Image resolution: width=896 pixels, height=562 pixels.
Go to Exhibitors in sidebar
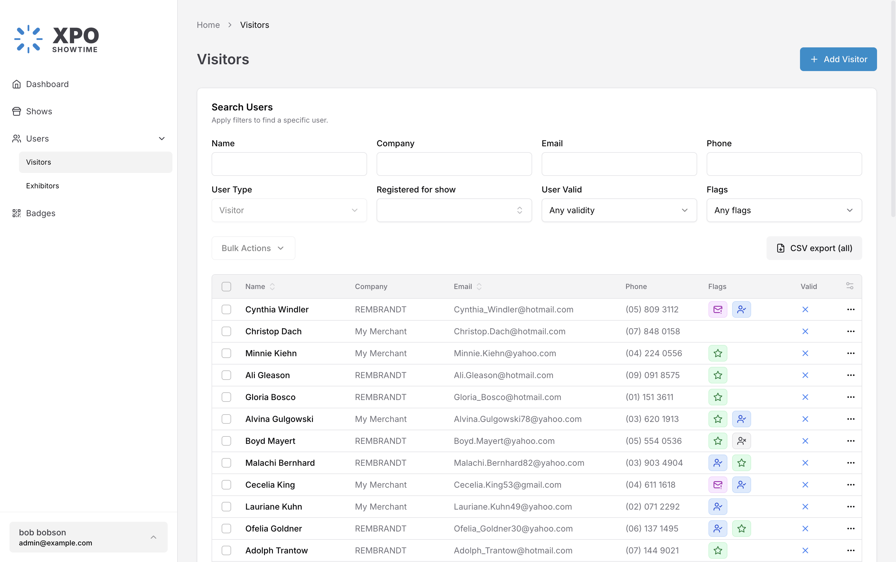point(42,186)
